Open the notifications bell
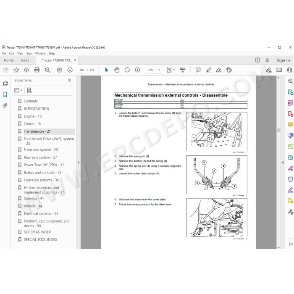 tap(267, 60)
